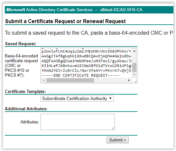The height and width of the screenshot is (151, 176).
Task: Click the horizontal scroll left arrow
Action: tap(43, 80)
